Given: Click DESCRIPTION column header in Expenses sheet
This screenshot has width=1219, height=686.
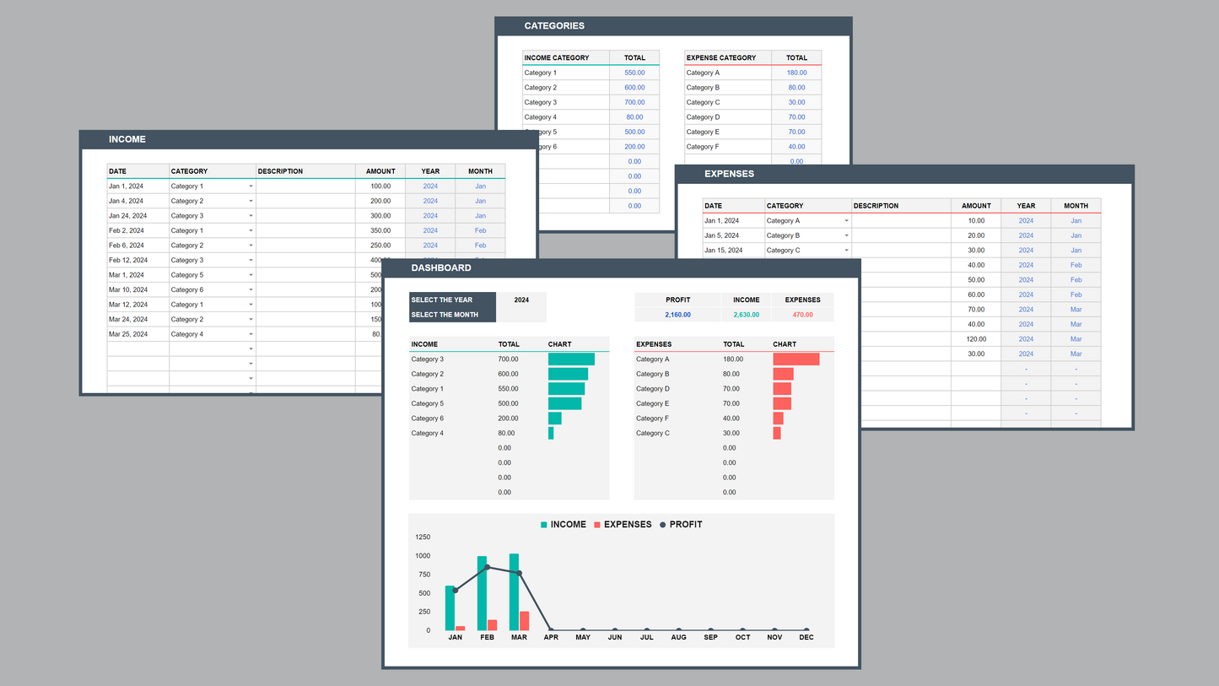Looking at the screenshot, I should pos(900,206).
